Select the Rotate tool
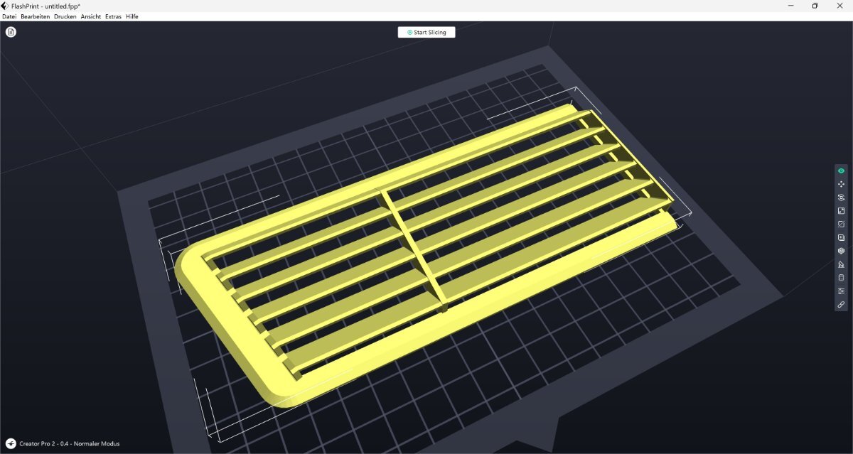 pos(841,198)
